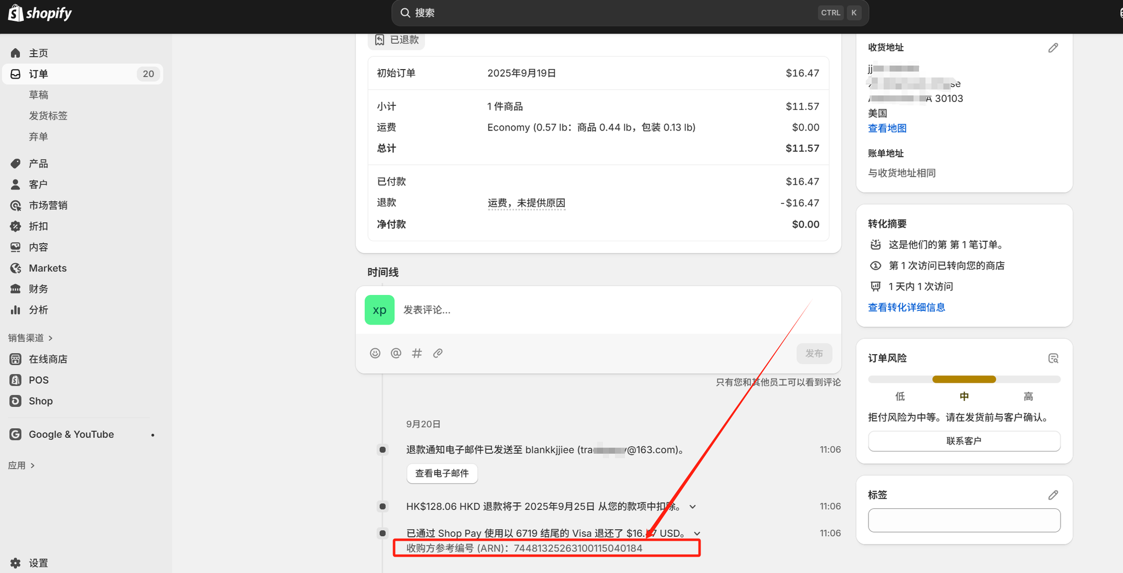This screenshot has width=1123, height=573.
Task: Click the order risk level bar
Action: 963,379
